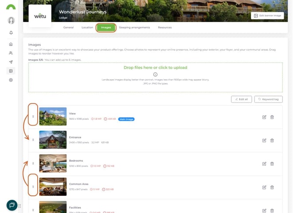Image resolution: width=297 pixels, height=213 pixels.
Task: Click the Edit all button
Action: click(x=241, y=99)
